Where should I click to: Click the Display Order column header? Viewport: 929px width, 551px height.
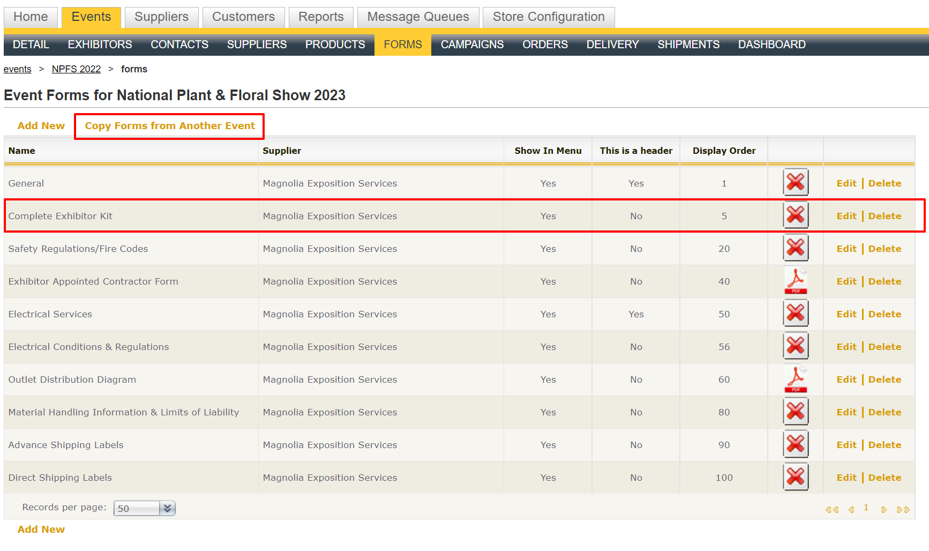click(x=724, y=151)
